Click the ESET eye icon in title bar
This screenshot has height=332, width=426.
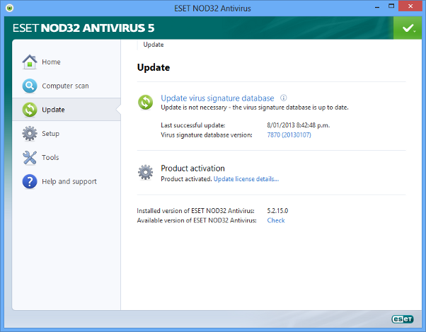tap(9, 8)
